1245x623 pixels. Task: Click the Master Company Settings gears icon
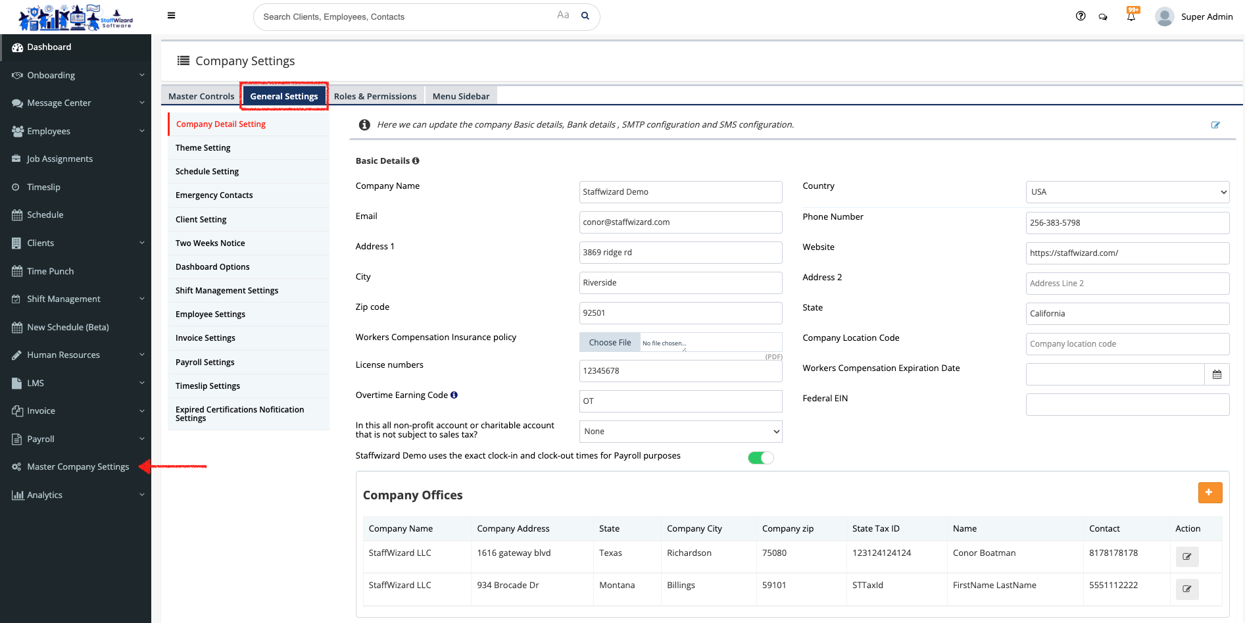[17, 466]
